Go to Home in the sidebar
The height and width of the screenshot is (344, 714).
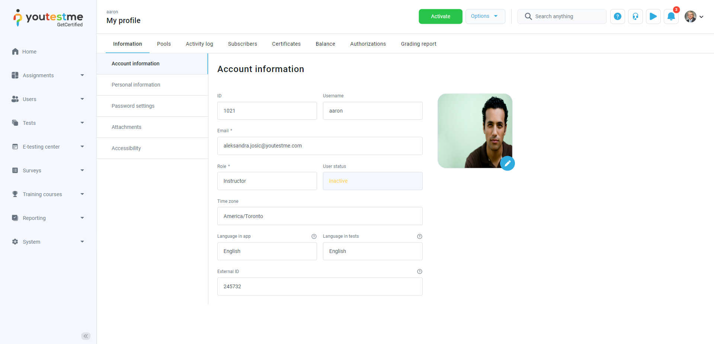click(29, 52)
